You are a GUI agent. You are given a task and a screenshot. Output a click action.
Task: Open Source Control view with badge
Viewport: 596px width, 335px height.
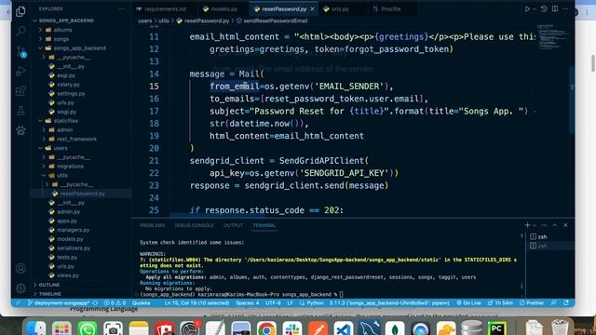(20, 51)
